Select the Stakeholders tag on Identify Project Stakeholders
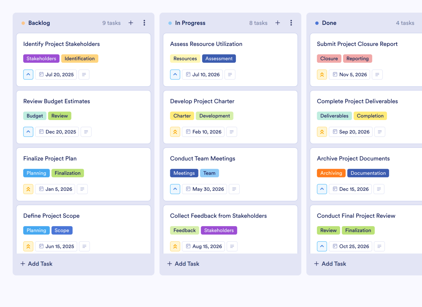Image resolution: width=422 pixels, height=307 pixels. tap(41, 58)
